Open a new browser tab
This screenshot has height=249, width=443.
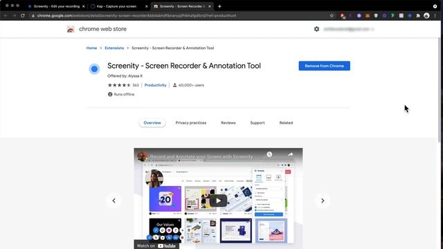[219, 6]
